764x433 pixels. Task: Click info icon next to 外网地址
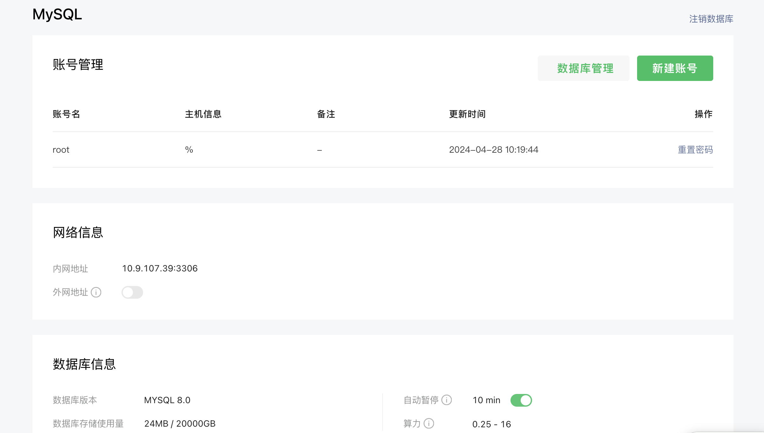(96, 292)
